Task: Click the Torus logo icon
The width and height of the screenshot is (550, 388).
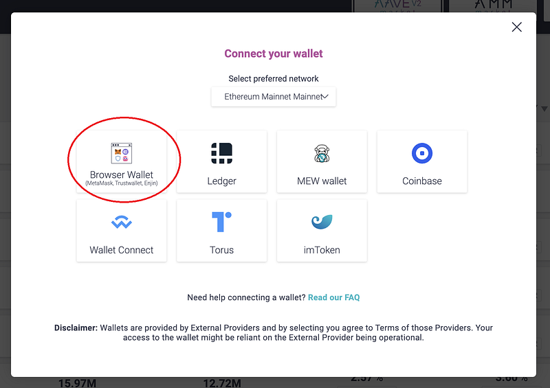Action: (x=221, y=222)
